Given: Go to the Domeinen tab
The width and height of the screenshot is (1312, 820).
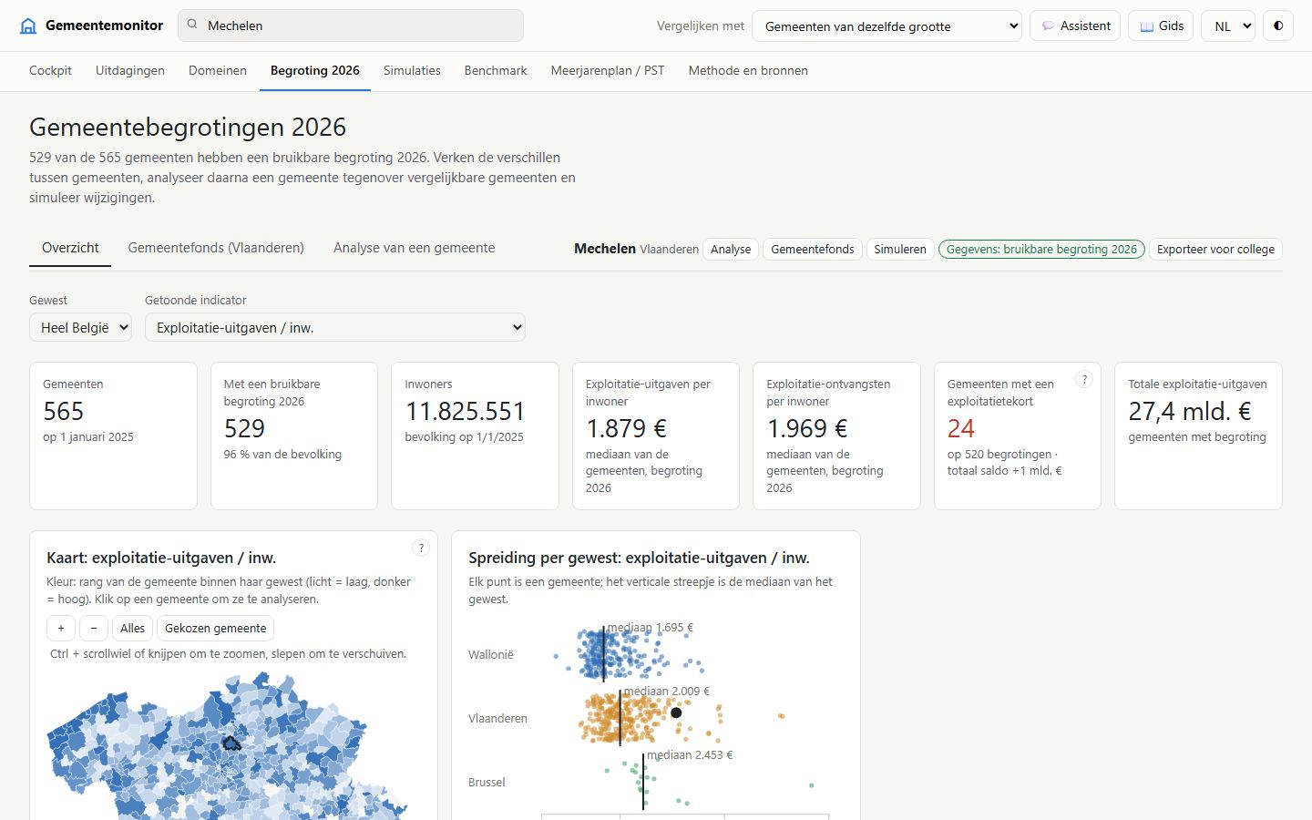Looking at the screenshot, I should [218, 70].
